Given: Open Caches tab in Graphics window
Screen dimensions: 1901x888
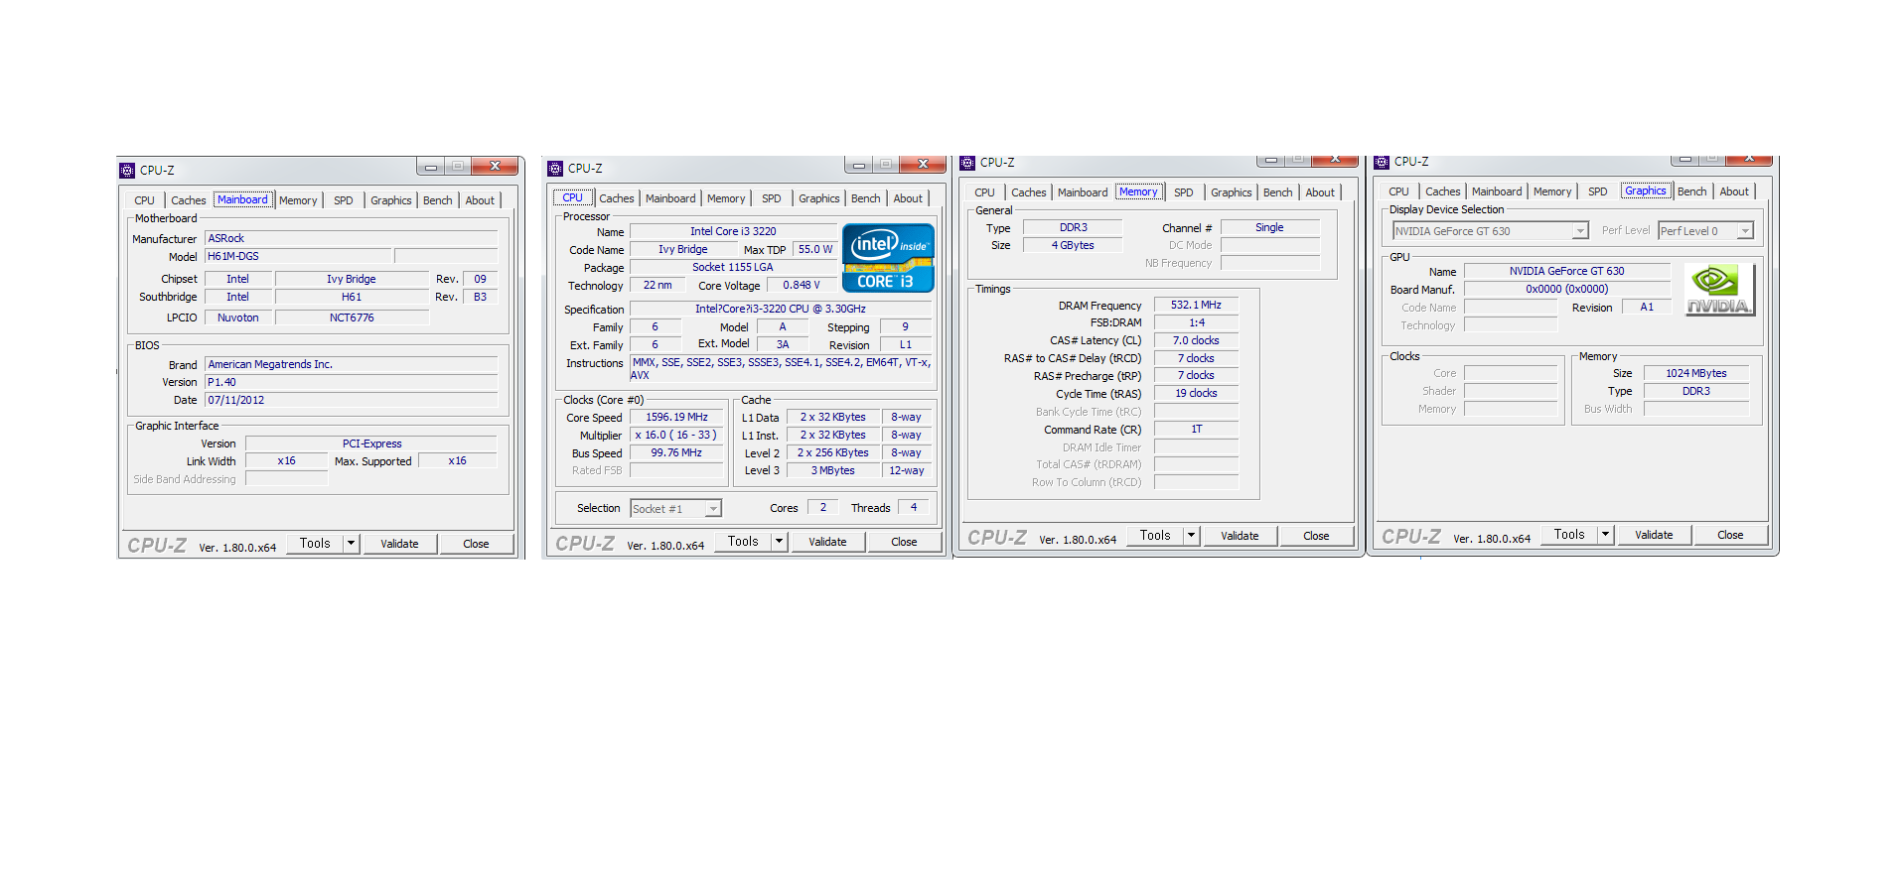Looking at the screenshot, I should 1443,191.
